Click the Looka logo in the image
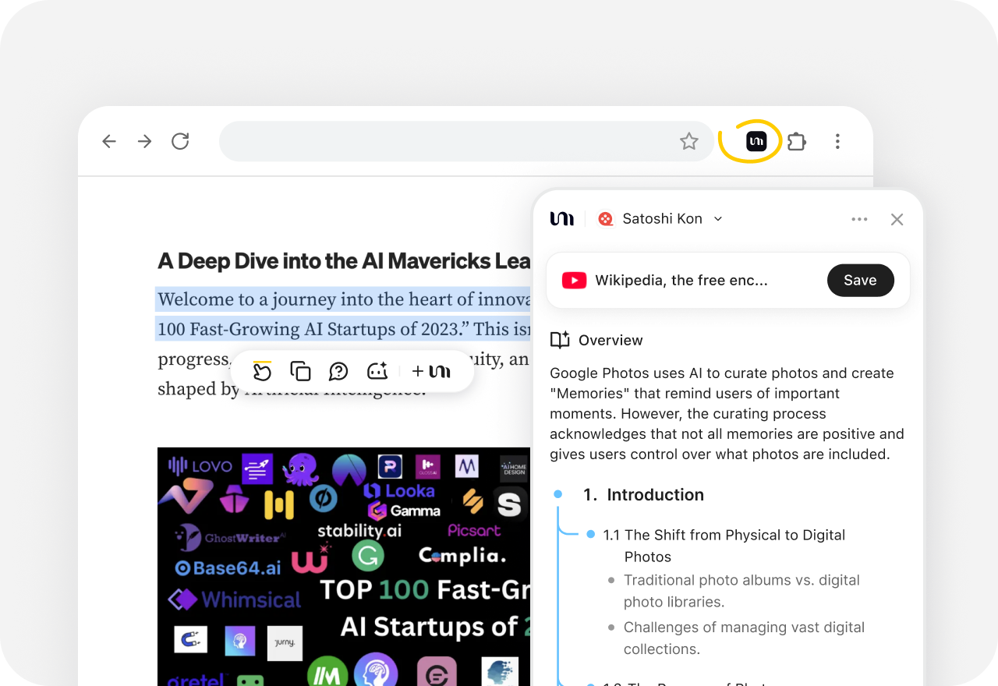 [x=399, y=491]
